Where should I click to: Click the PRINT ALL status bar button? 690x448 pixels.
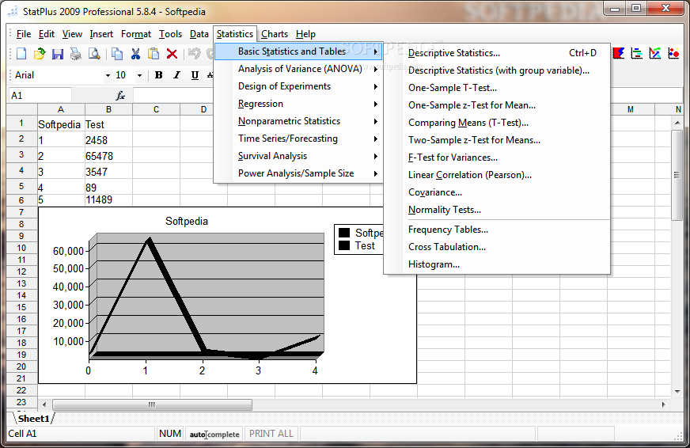(x=271, y=434)
